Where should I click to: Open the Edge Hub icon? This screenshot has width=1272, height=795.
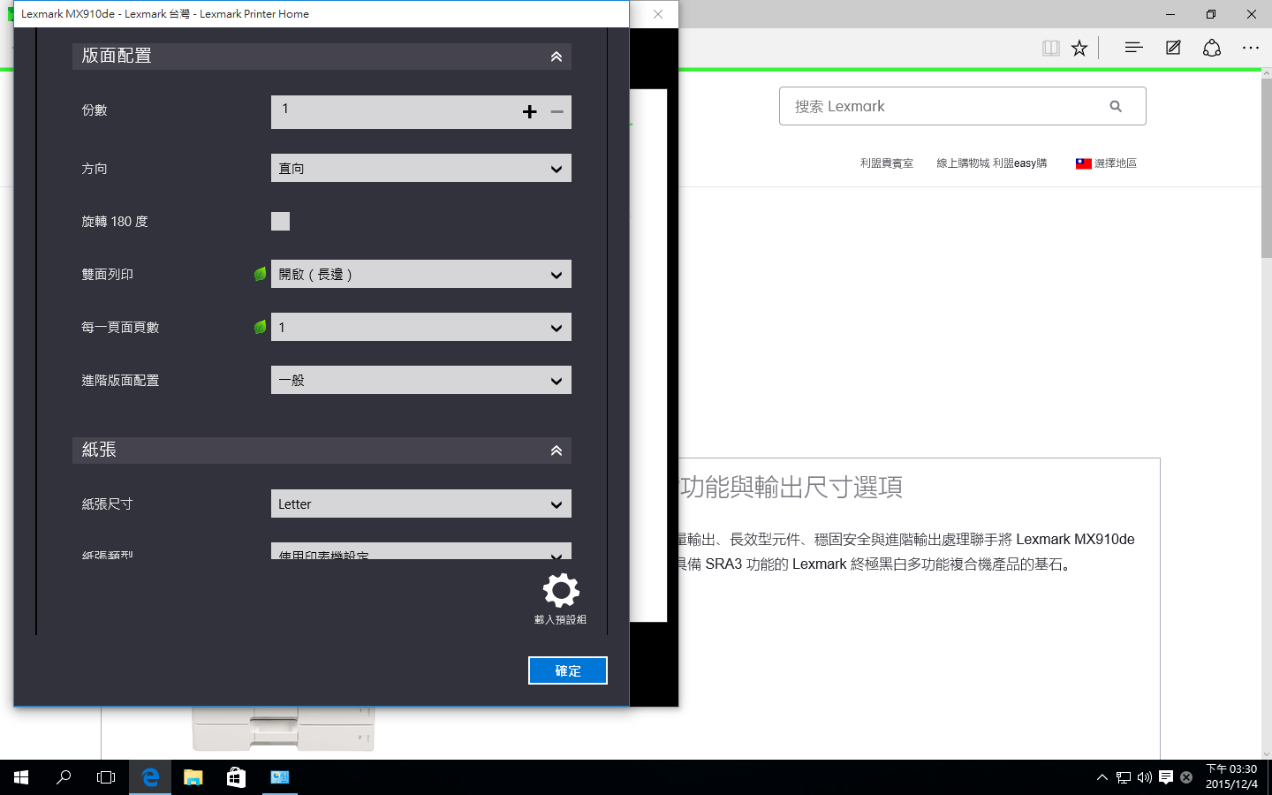[x=1133, y=48]
